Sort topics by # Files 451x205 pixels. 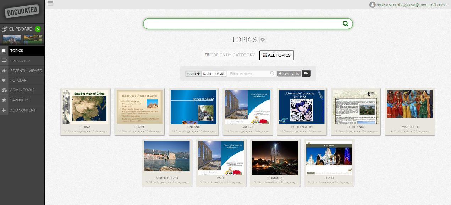coord(219,74)
